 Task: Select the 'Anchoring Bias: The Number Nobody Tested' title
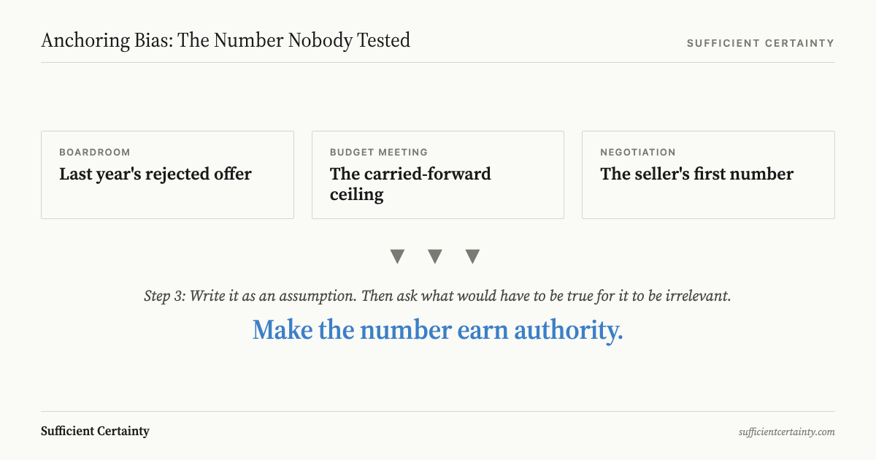pyautogui.click(x=226, y=40)
